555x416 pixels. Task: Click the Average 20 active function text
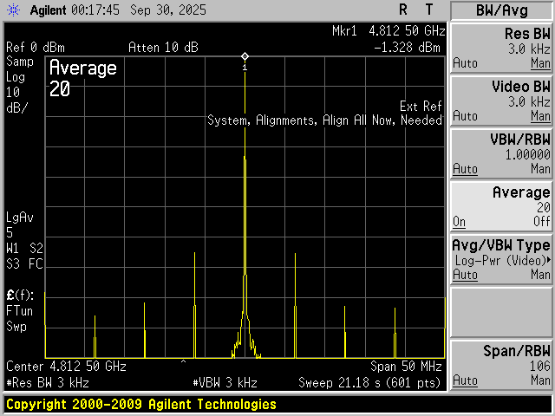tap(83, 78)
